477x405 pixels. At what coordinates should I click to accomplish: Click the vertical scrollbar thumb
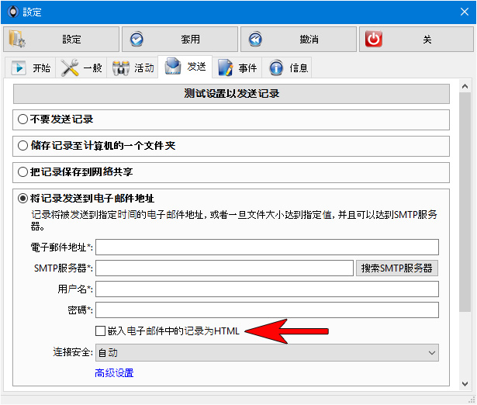pyautogui.click(x=465, y=202)
